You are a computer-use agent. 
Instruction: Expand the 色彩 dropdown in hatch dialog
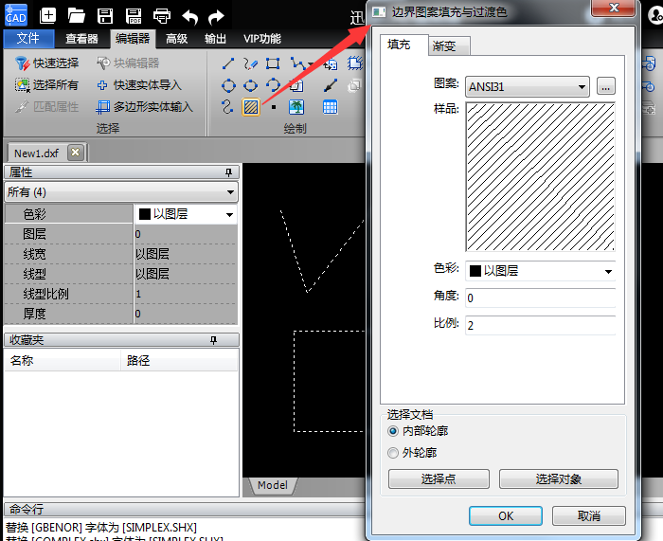(541, 271)
